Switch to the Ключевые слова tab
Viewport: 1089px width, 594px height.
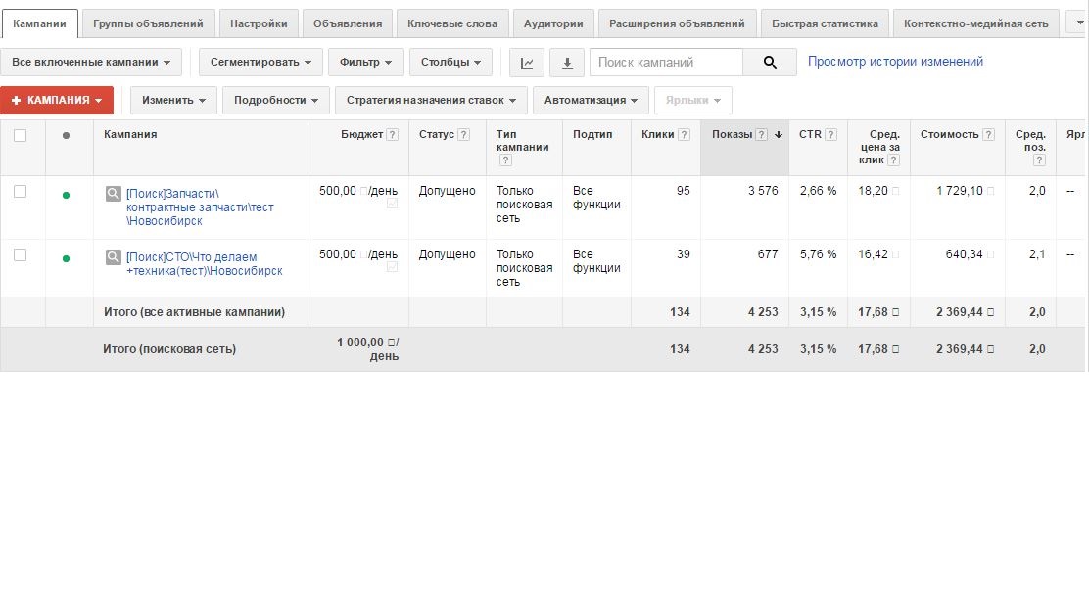452,23
